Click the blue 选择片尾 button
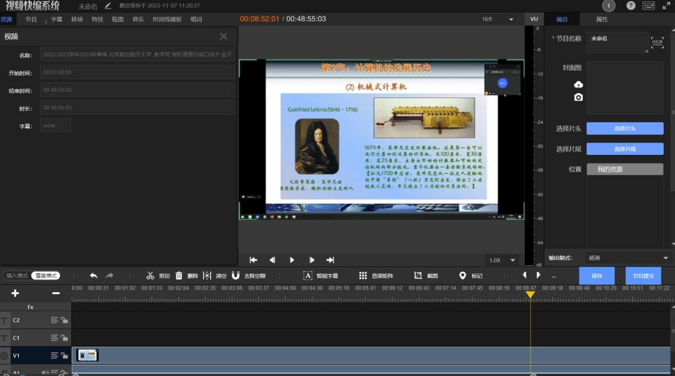Image resolution: width=675 pixels, height=376 pixels. click(624, 149)
